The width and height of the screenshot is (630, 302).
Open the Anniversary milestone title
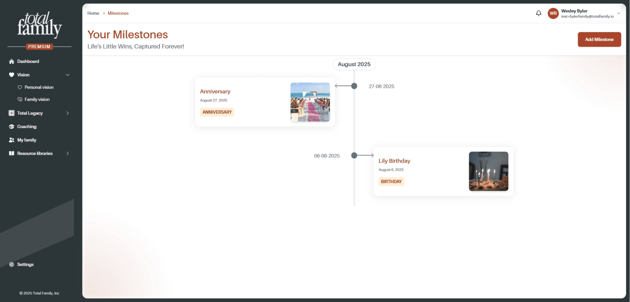215,92
